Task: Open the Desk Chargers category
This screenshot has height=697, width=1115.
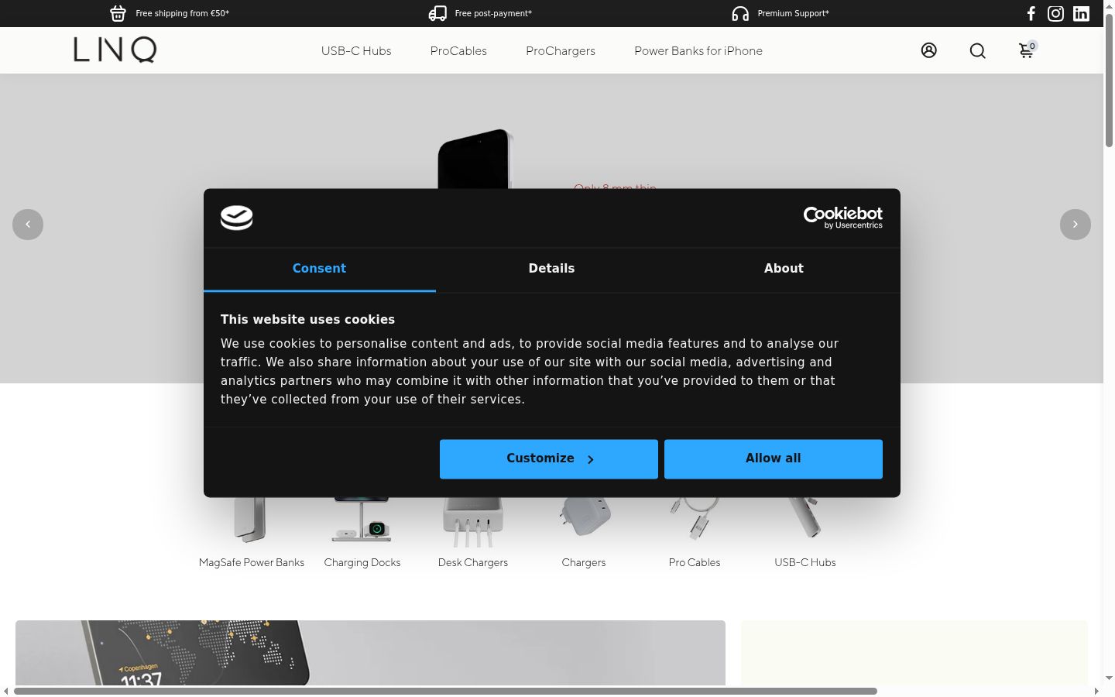Action: (473, 563)
